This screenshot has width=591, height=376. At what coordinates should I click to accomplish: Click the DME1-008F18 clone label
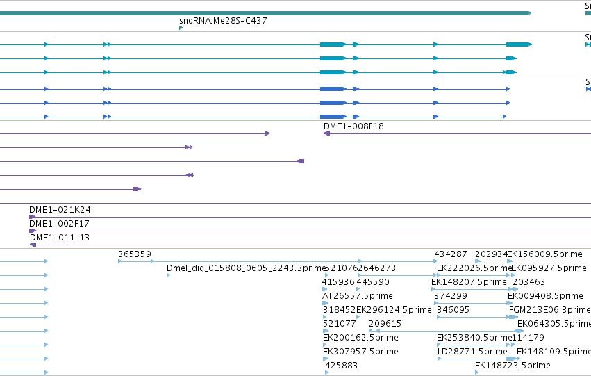353,126
